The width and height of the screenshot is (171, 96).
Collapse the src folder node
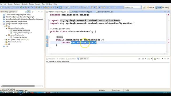4,26
